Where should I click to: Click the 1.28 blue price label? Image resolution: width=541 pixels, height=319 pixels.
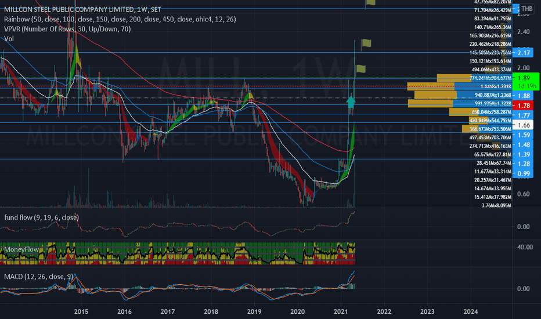coord(523,164)
